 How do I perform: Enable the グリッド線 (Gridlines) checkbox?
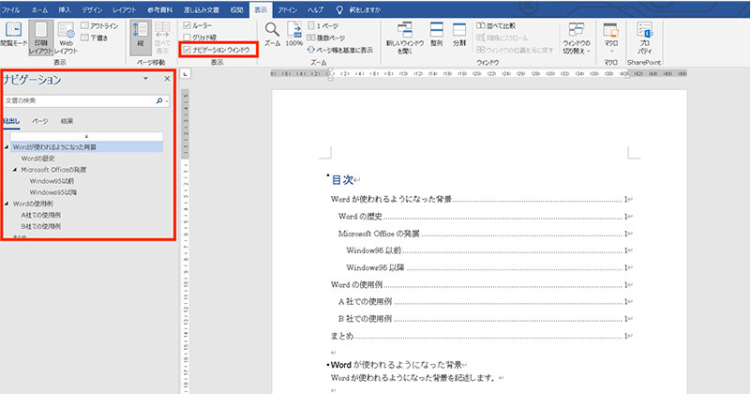click(186, 37)
